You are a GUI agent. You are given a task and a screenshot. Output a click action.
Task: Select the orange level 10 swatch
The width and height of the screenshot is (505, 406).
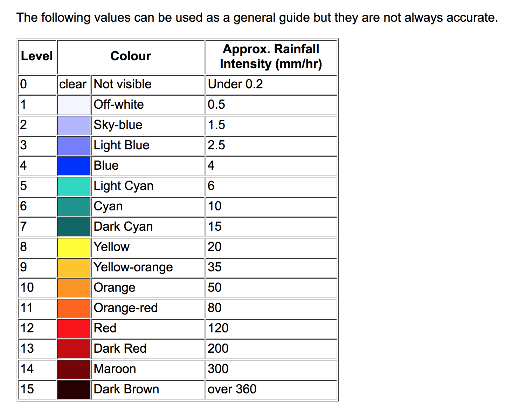click(x=74, y=288)
